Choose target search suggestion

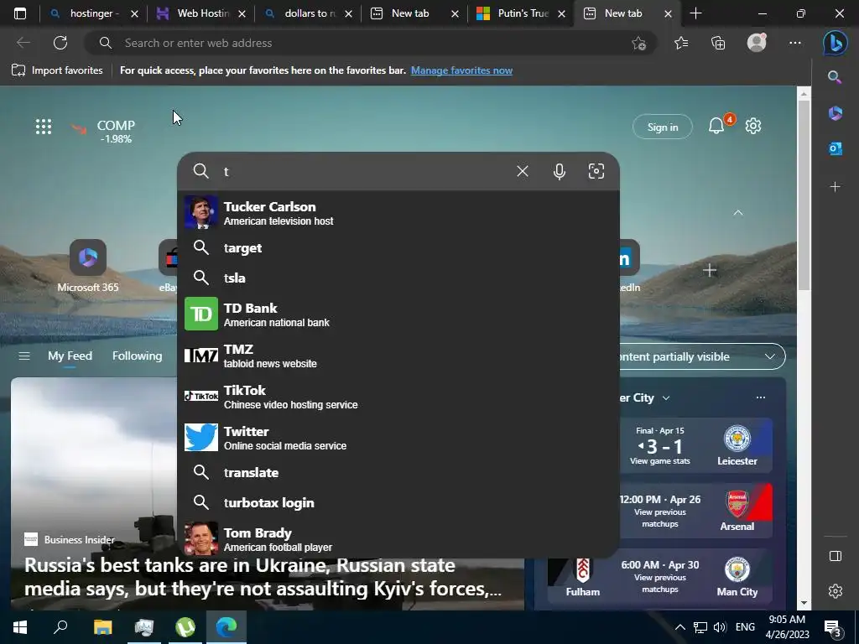coord(398,248)
